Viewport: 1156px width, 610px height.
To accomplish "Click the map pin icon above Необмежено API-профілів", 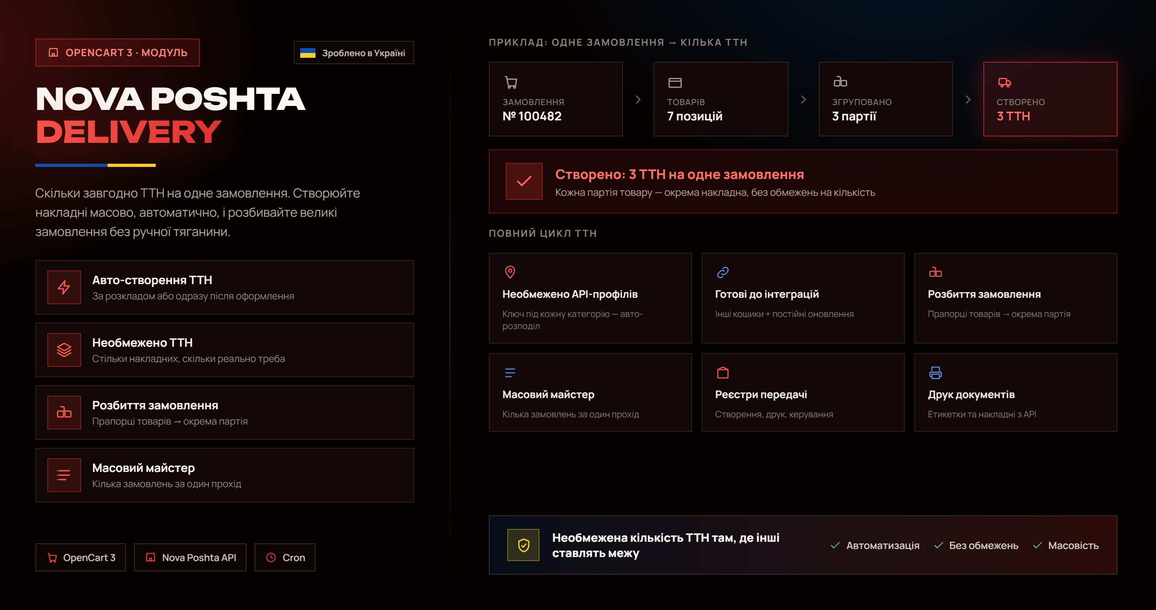I will pyautogui.click(x=510, y=272).
